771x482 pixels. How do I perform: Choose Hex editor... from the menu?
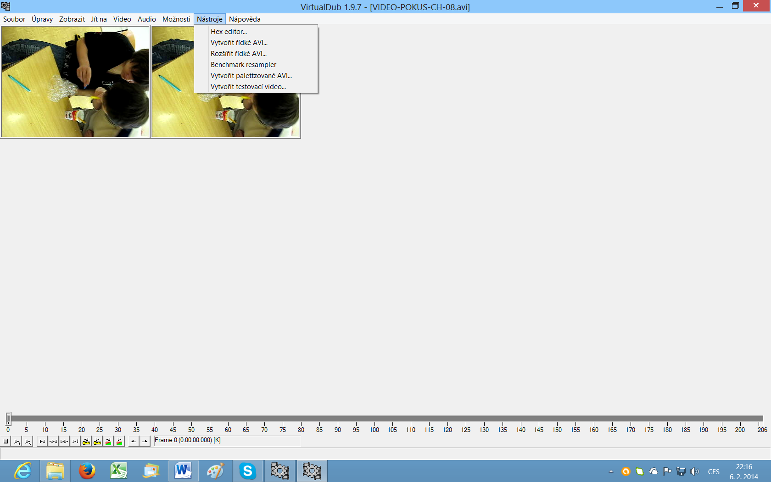(256, 32)
